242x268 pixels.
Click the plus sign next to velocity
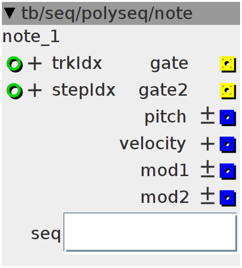208,144
